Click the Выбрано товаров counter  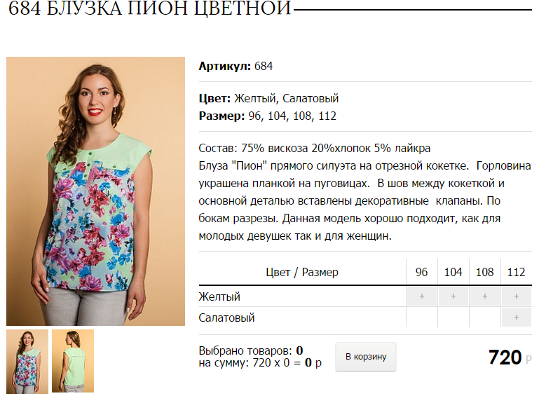tap(251, 350)
